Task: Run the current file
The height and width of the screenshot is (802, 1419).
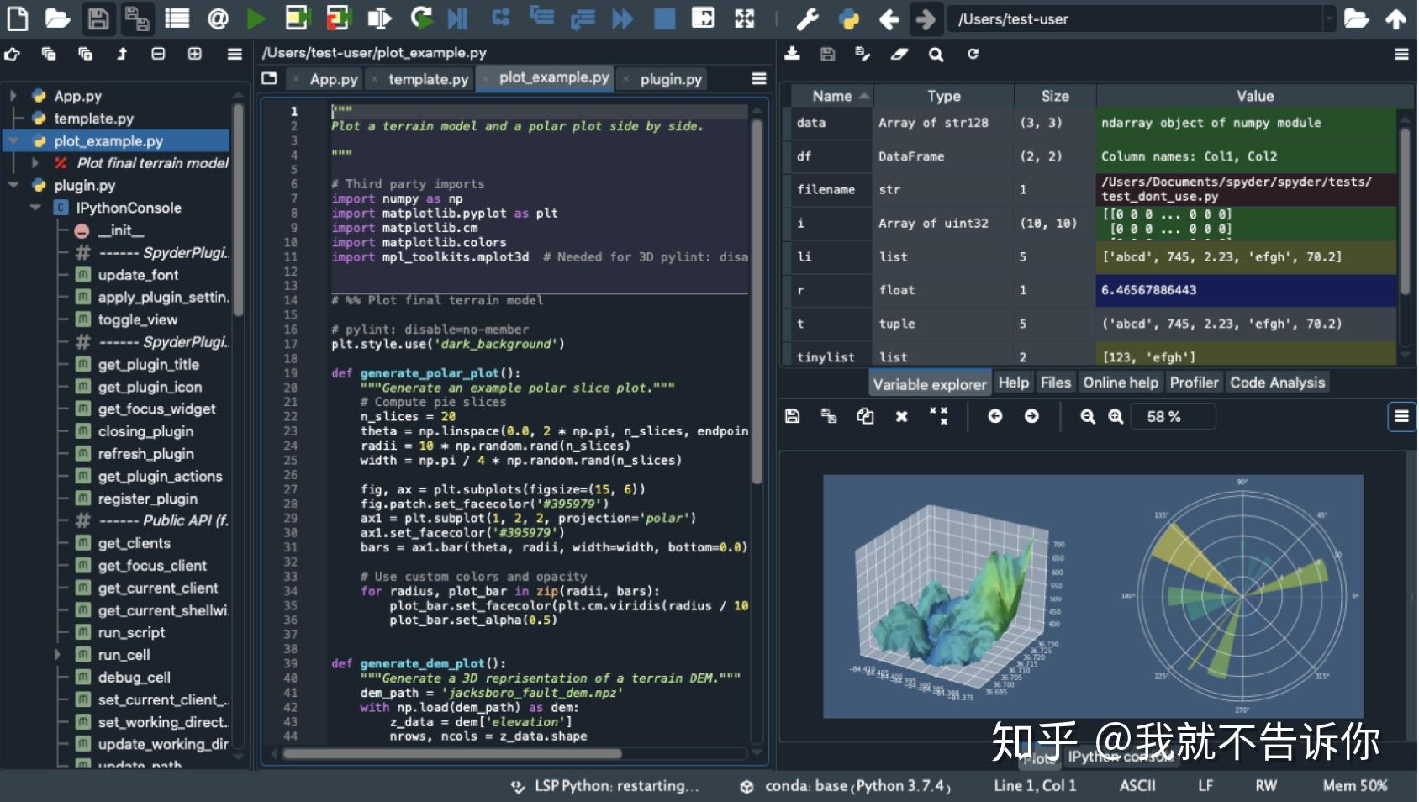Action: point(256,18)
